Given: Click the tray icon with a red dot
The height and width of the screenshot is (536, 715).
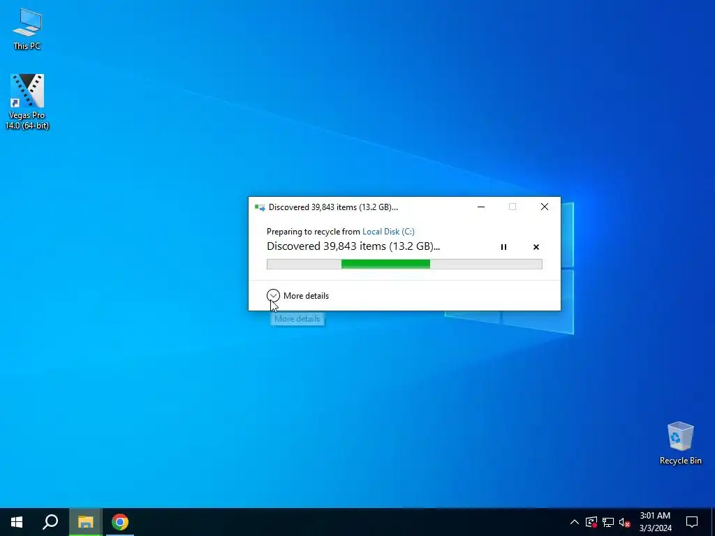Looking at the screenshot, I should [x=591, y=522].
